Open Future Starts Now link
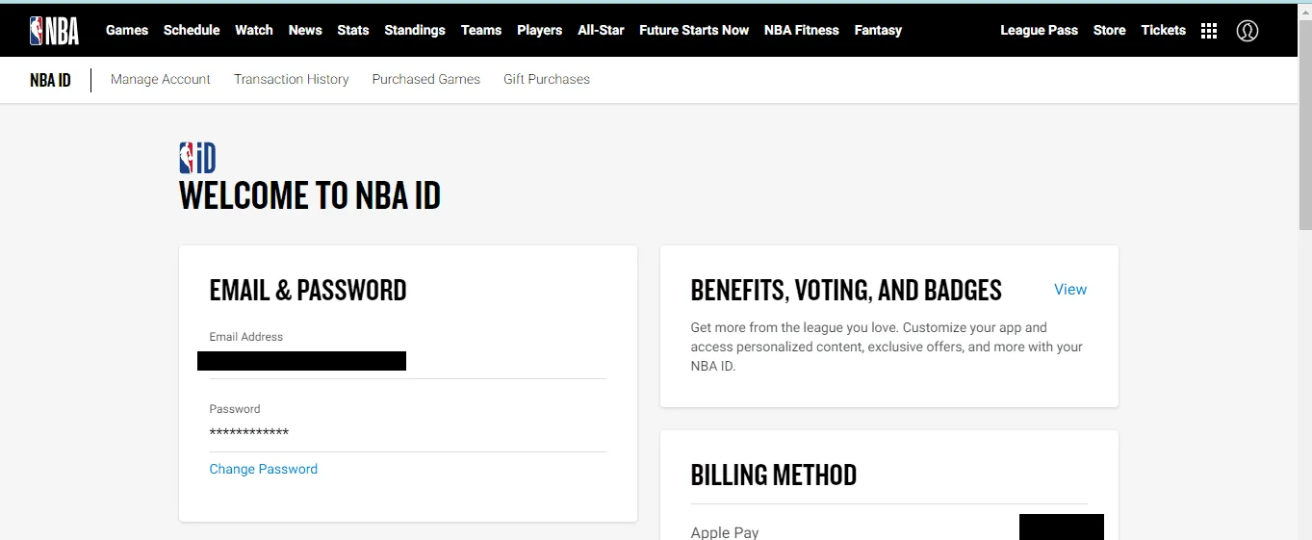1312x540 pixels. coord(694,30)
